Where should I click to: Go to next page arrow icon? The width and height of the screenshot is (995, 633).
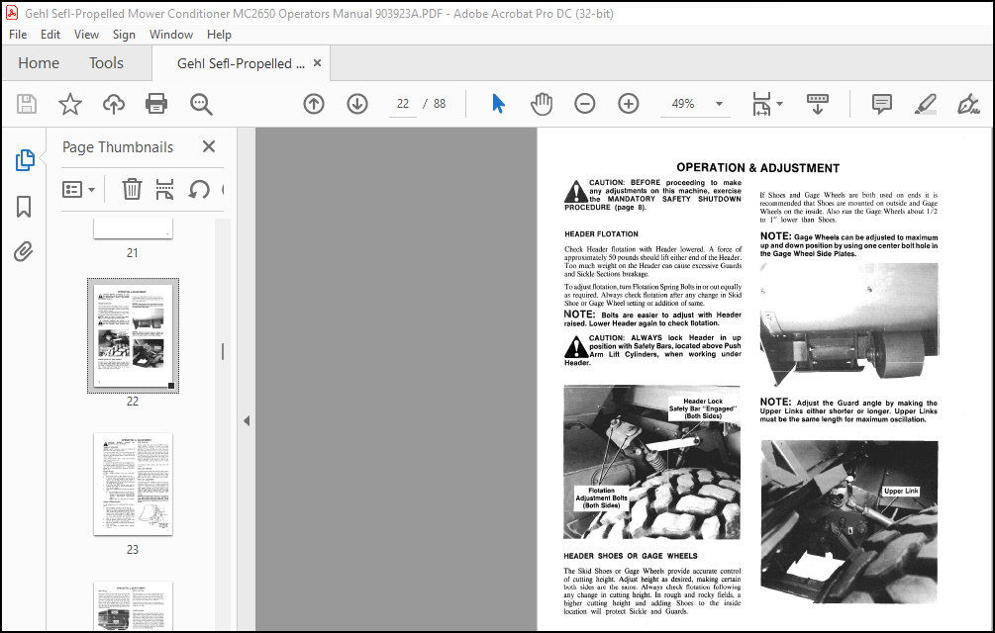pyautogui.click(x=357, y=104)
